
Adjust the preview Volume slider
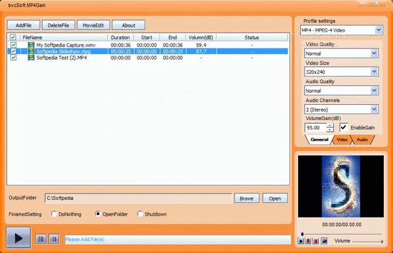coord(367,241)
